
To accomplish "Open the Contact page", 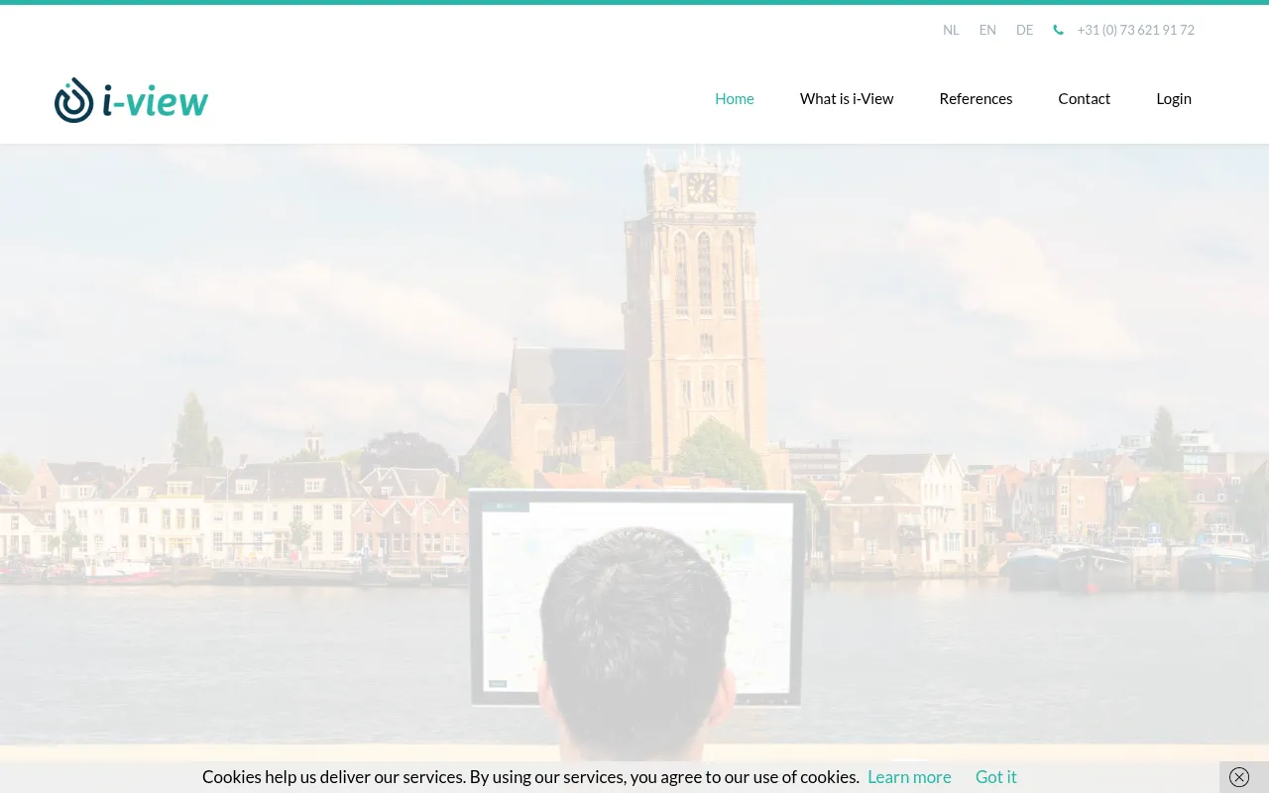I will point(1084,98).
